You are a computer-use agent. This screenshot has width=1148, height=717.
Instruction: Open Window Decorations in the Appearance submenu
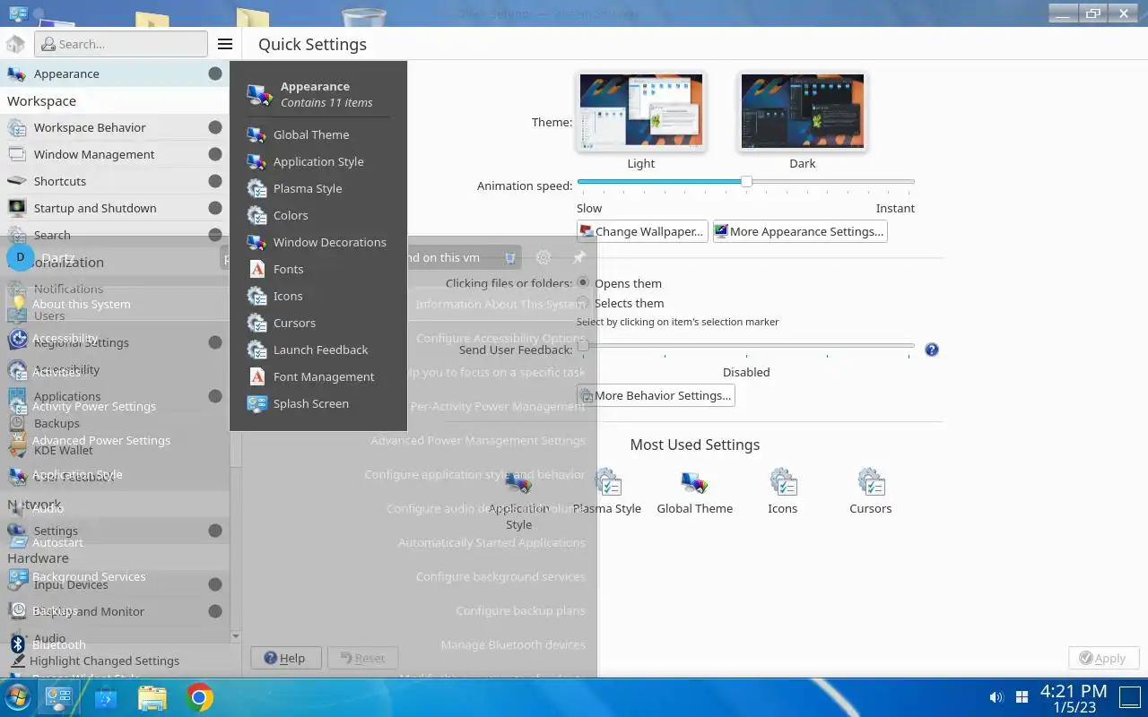click(318, 242)
